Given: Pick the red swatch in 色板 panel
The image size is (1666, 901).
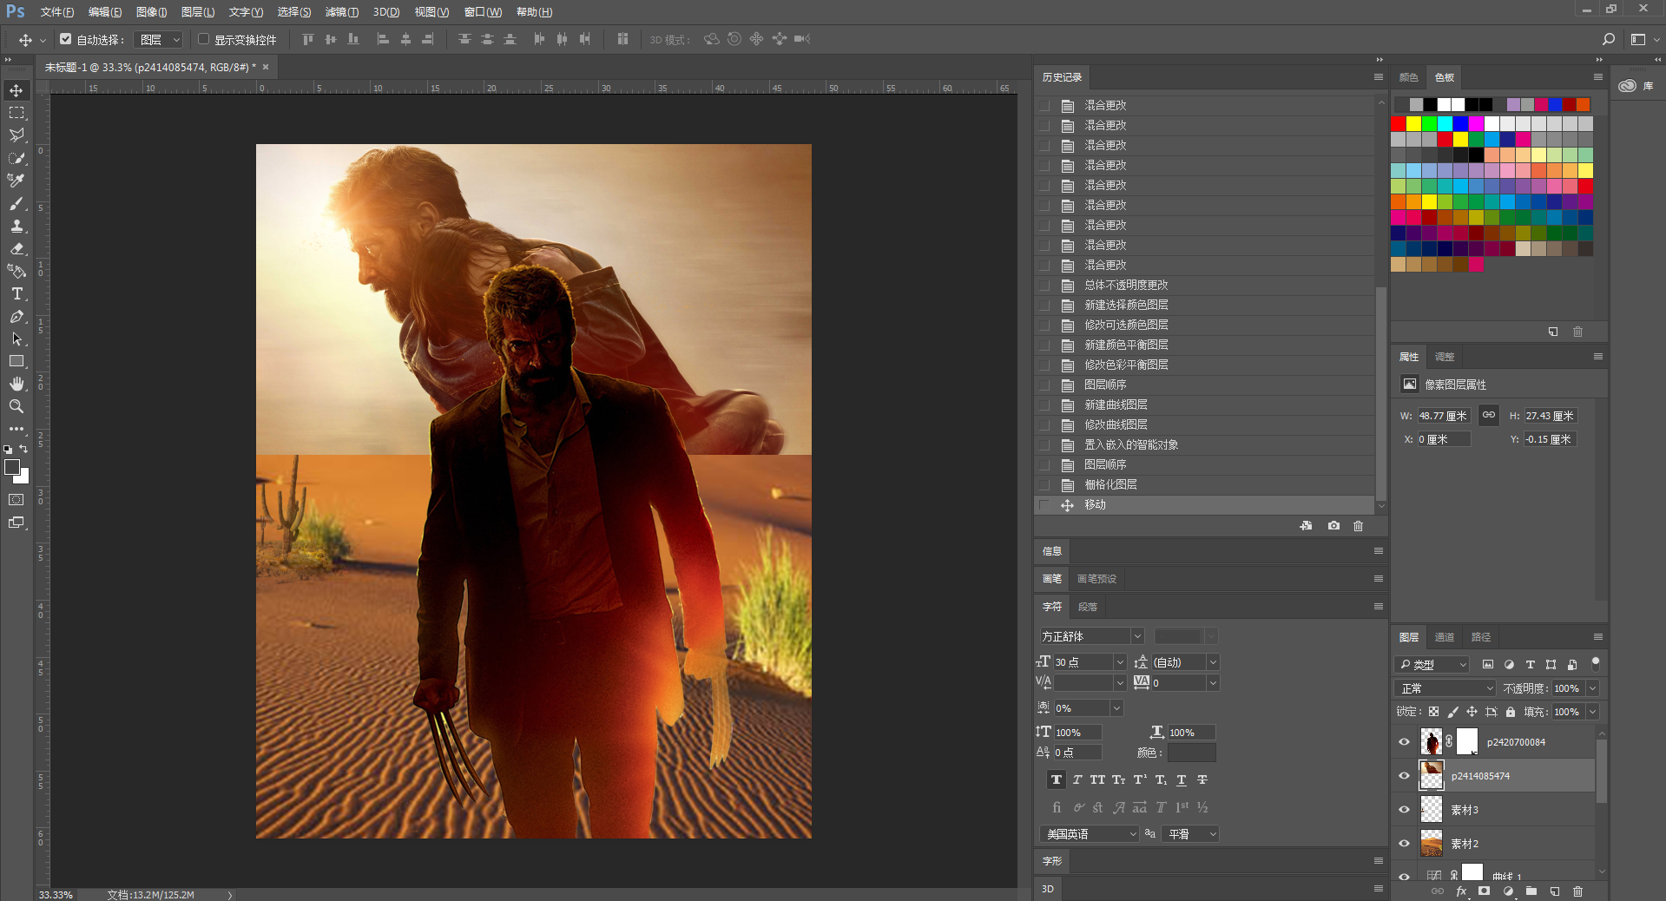Looking at the screenshot, I should (x=1398, y=124).
